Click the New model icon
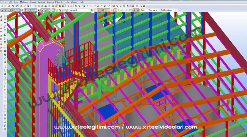Screen dimensions: 247x137 pyautogui.click(x=2, y=6)
